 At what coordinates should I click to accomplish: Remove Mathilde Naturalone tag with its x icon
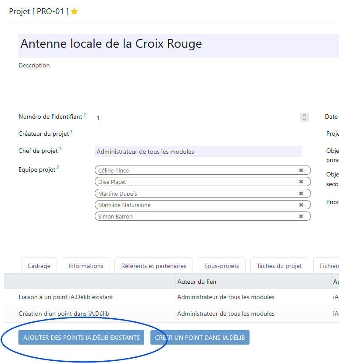coord(301,205)
